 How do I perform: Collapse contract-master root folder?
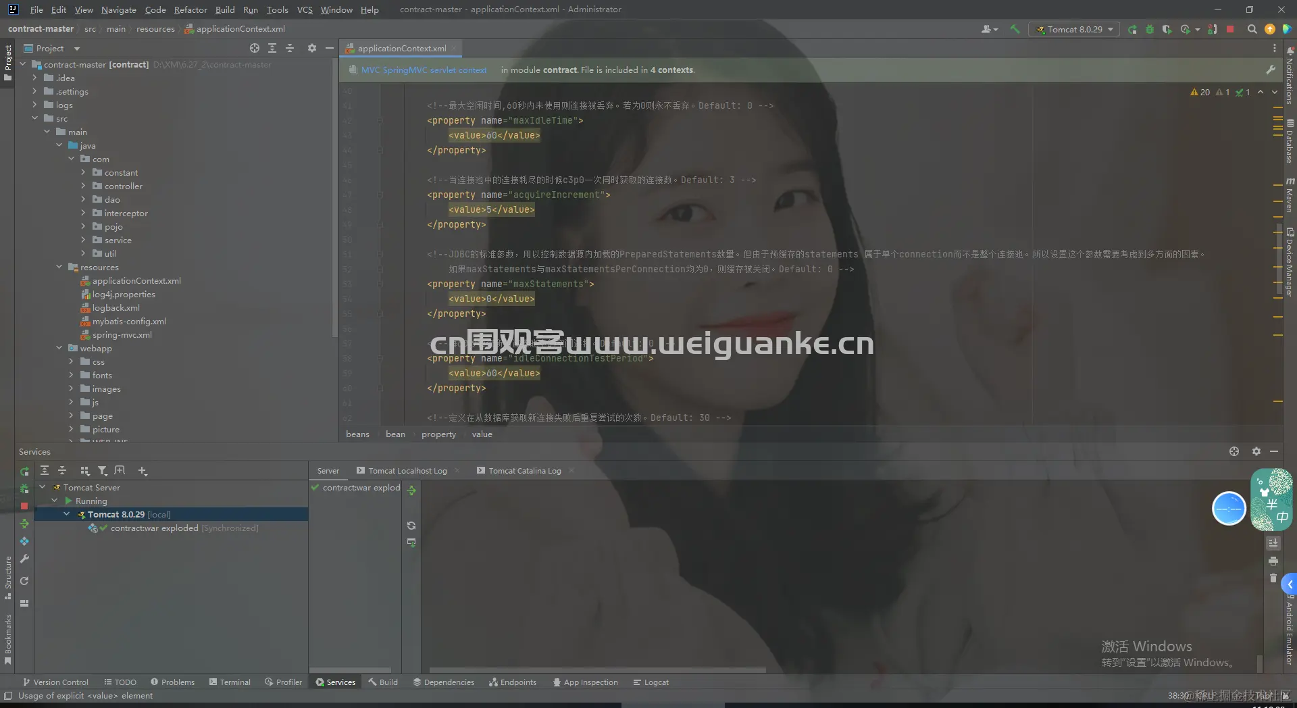coord(23,64)
